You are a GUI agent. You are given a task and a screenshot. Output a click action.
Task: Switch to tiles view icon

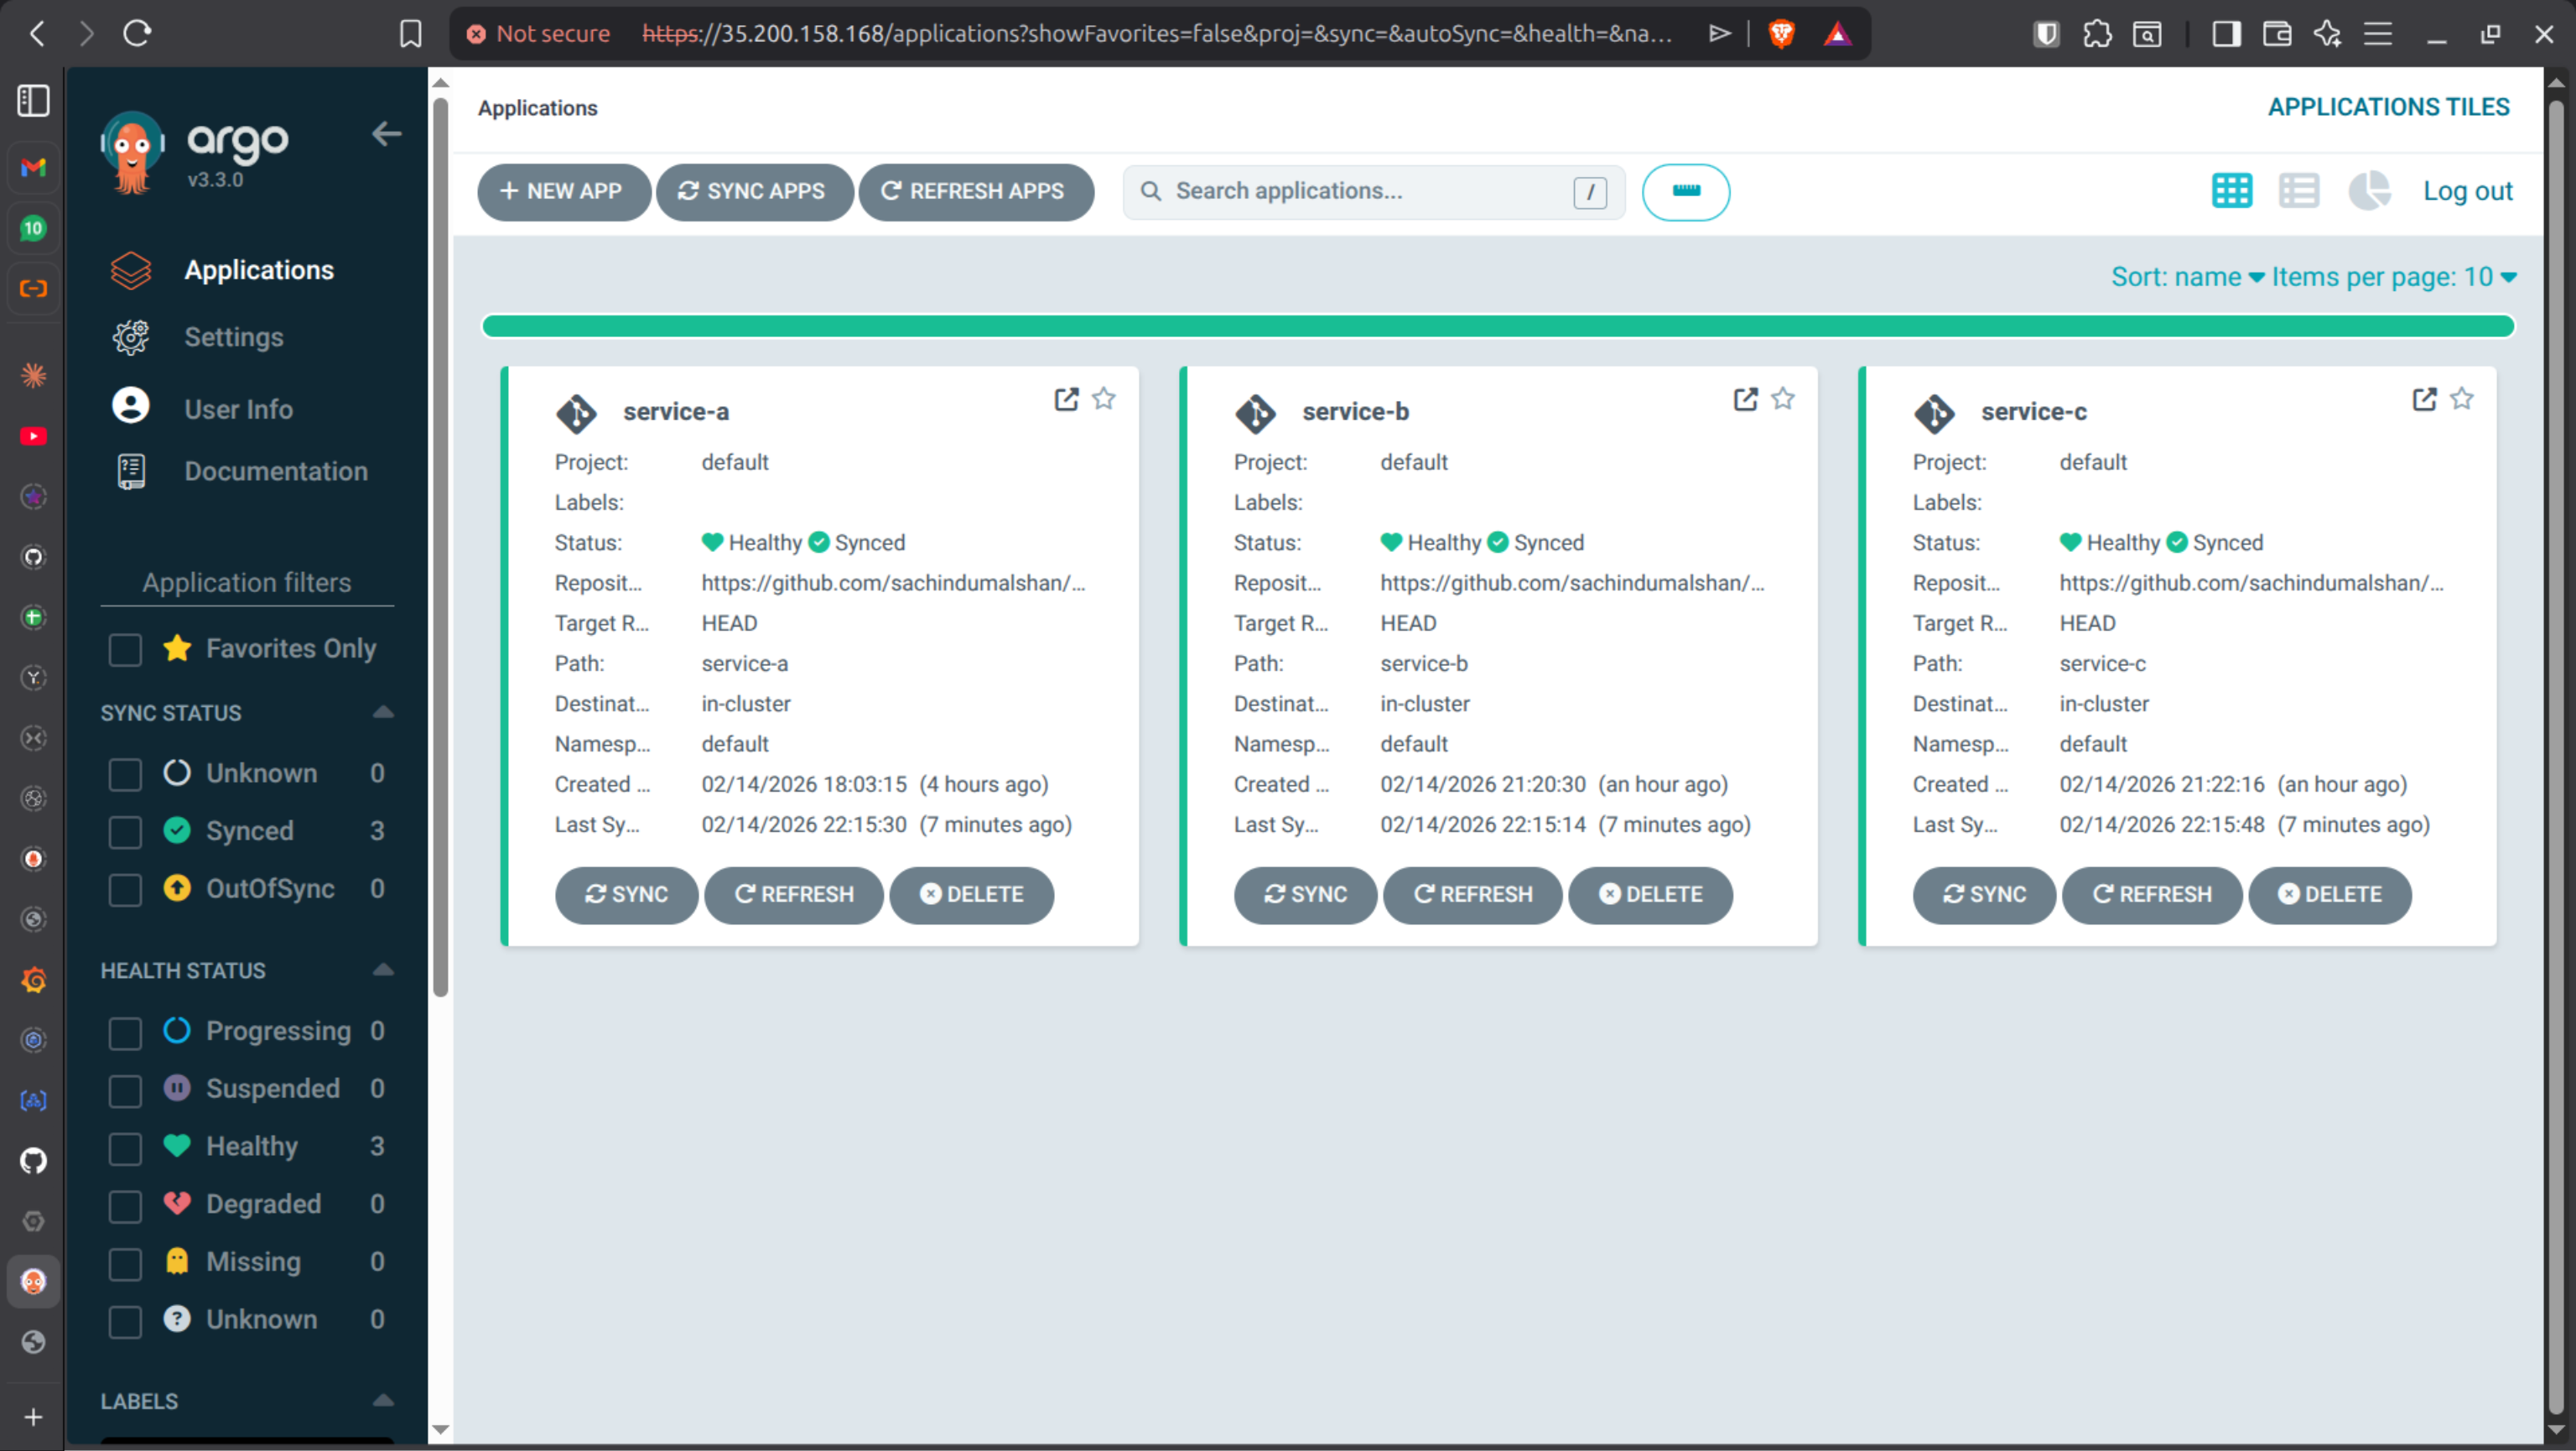click(x=2231, y=191)
